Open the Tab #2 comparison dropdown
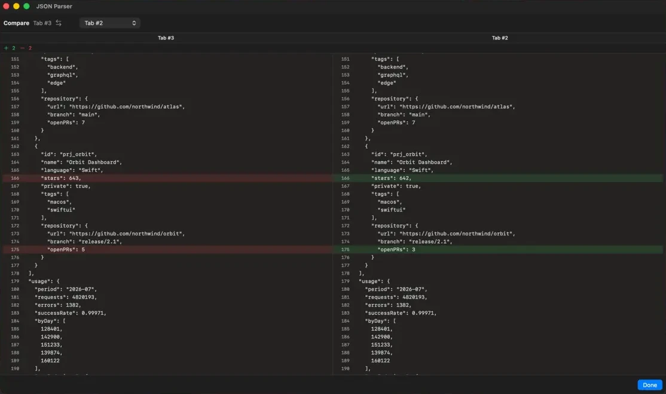Viewport: 666px width, 394px height. pyautogui.click(x=109, y=23)
